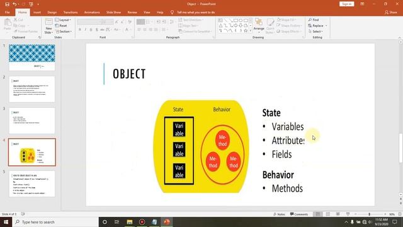
Task: Select the down arrow shape in gallery
Action: [x=241, y=25]
